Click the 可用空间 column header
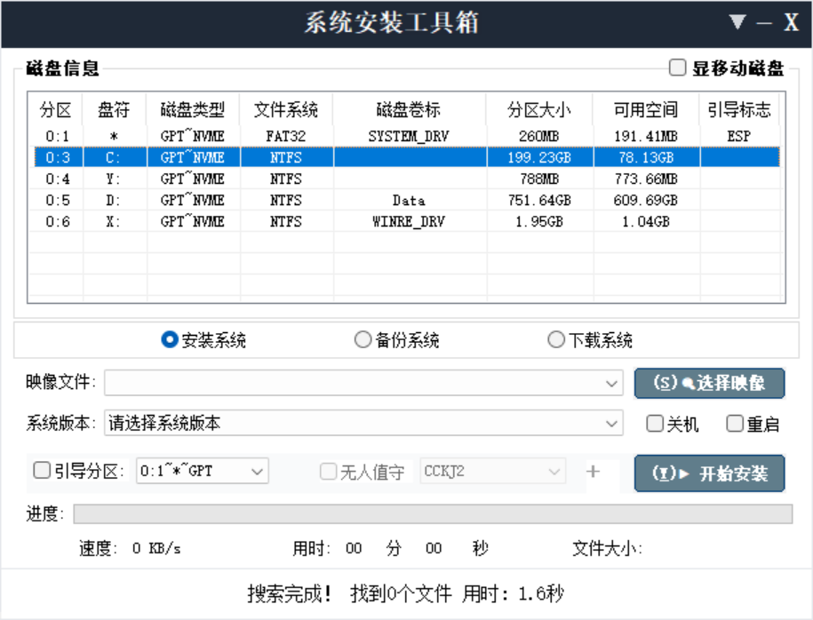 tap(646, 110)
